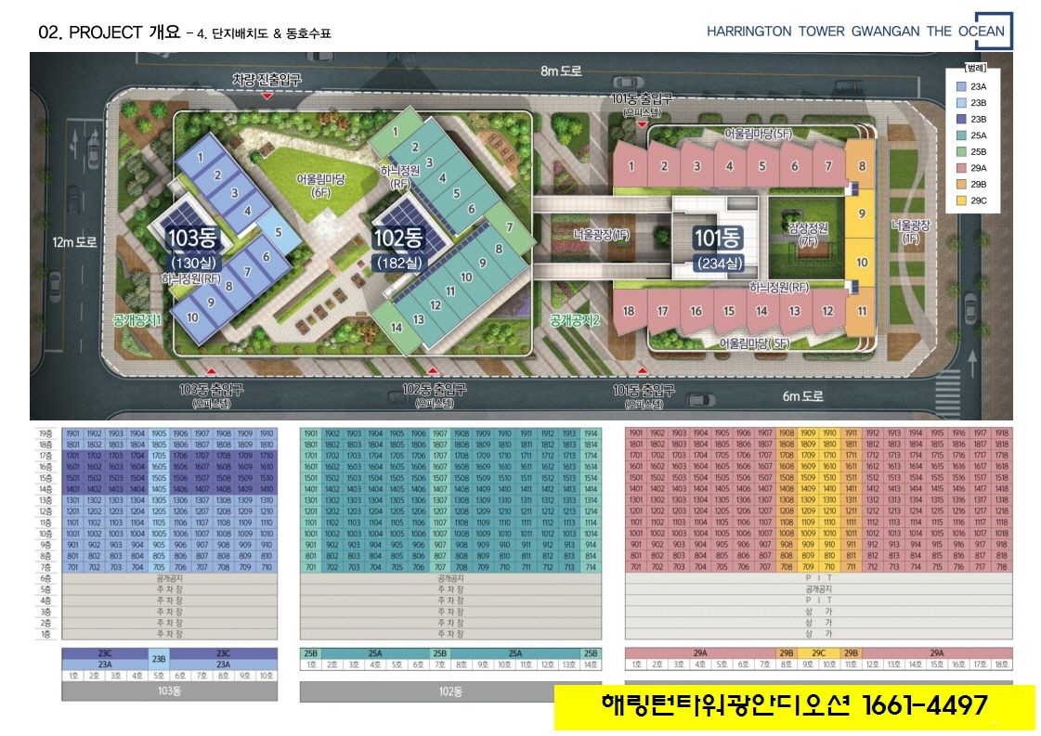This screenshot has width=1041, height=736.
Task: Click the '1층' floor row label
Action: click(x=46, y=635)
